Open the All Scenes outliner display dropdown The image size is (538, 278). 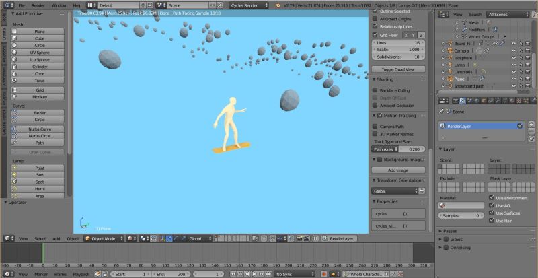point(508,14)
